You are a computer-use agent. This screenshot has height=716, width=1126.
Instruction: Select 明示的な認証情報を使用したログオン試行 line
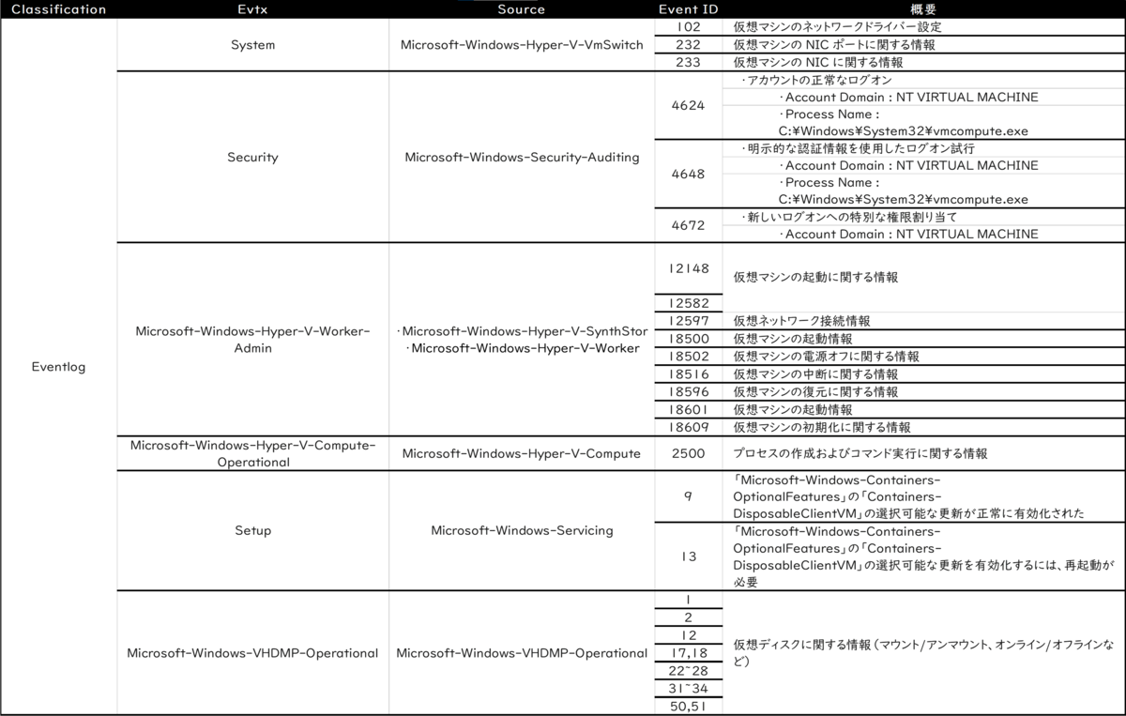[x=858, y=148]
